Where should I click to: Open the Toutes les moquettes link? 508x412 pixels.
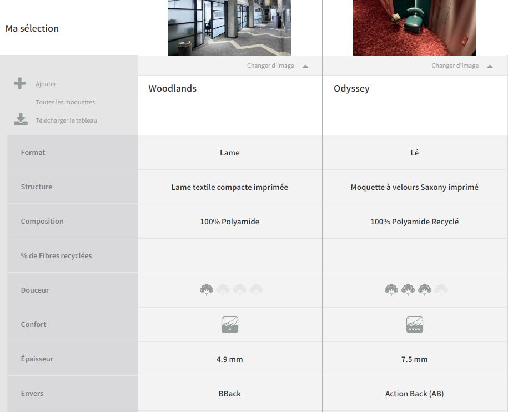(65, 102)
